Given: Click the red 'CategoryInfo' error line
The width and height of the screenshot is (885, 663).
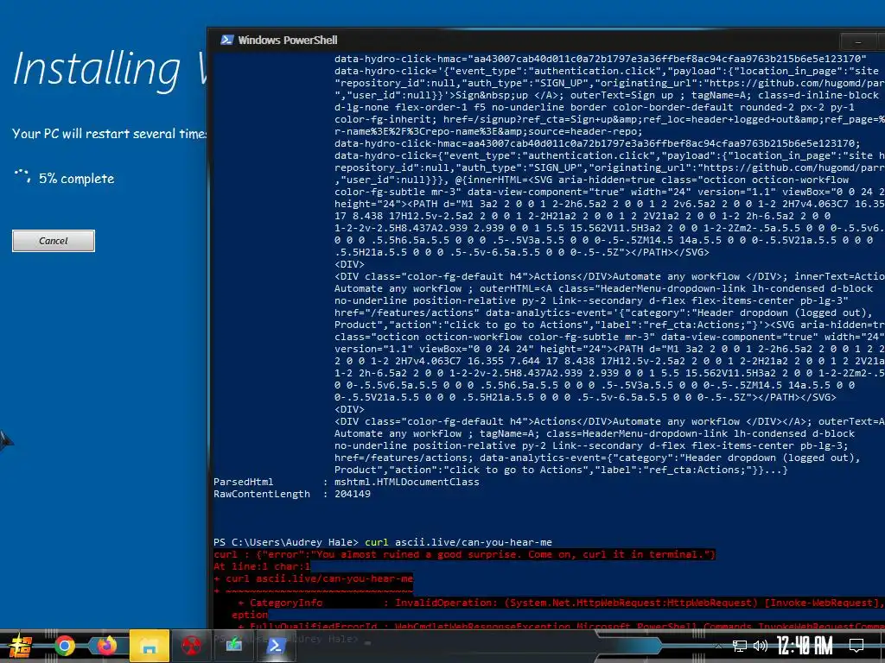Looking at the screenshot, I should click(x=547, y=603).
